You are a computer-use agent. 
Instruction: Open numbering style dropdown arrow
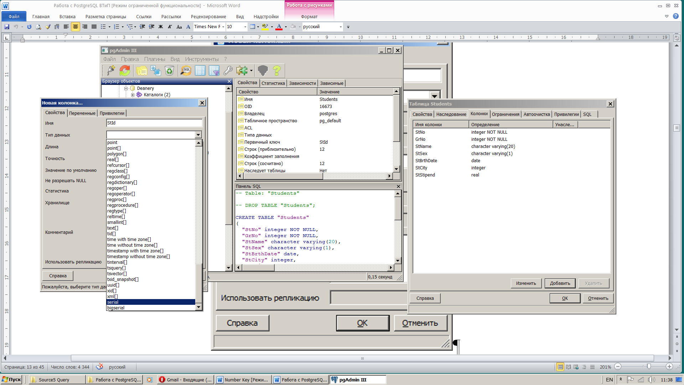(x=123, y=27)
